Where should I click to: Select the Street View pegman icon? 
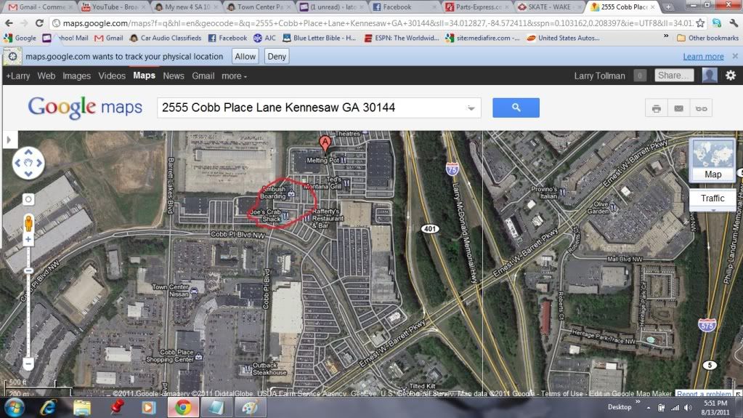(x=28, y=223)
